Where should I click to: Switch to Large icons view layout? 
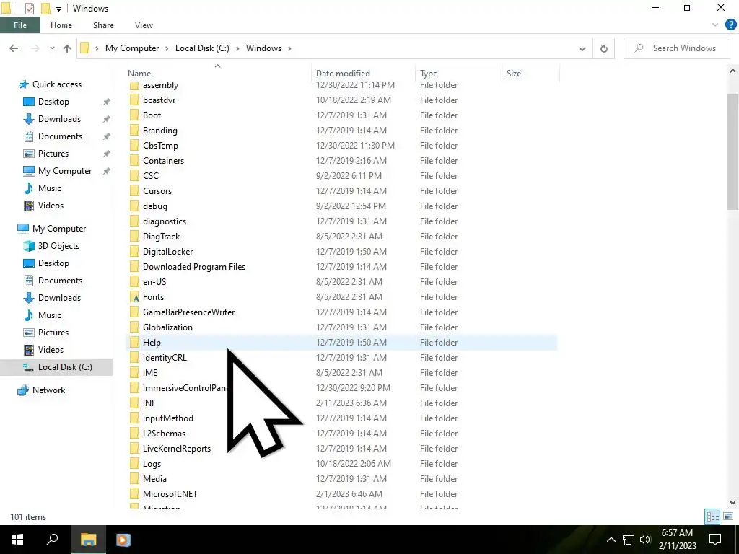[x=727, y=516]
